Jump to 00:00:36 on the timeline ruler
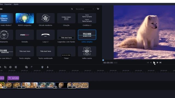This screenshot has width=175, height=98. coord(126,71)
